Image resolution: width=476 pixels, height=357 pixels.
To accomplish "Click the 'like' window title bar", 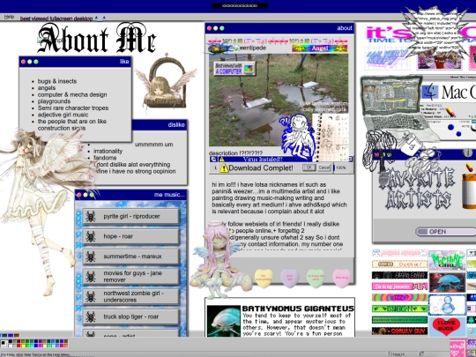I will (x=75, y=62).
